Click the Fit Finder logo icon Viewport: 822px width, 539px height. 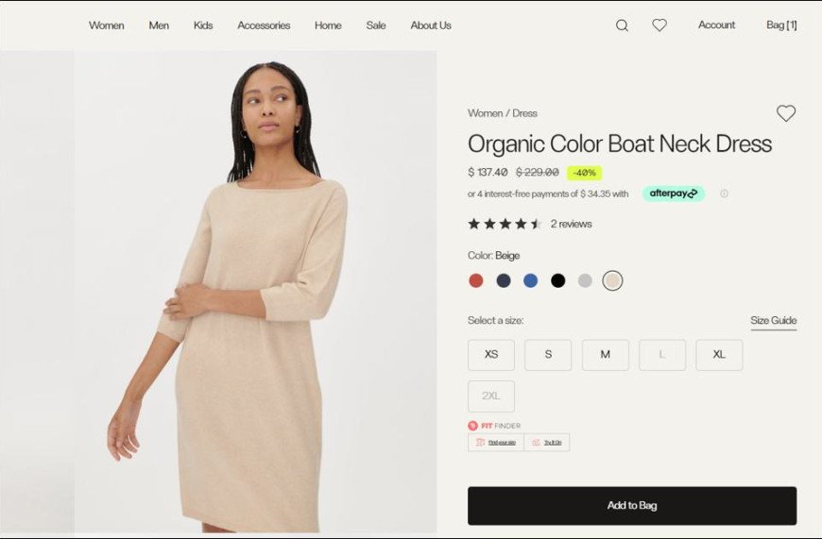tap(472, 426)
